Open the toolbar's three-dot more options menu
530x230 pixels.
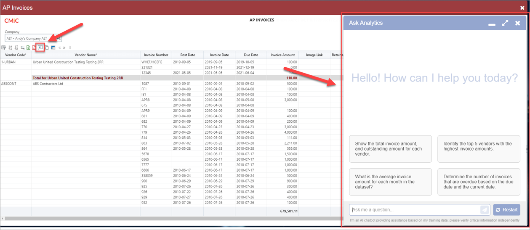(70, 48)
